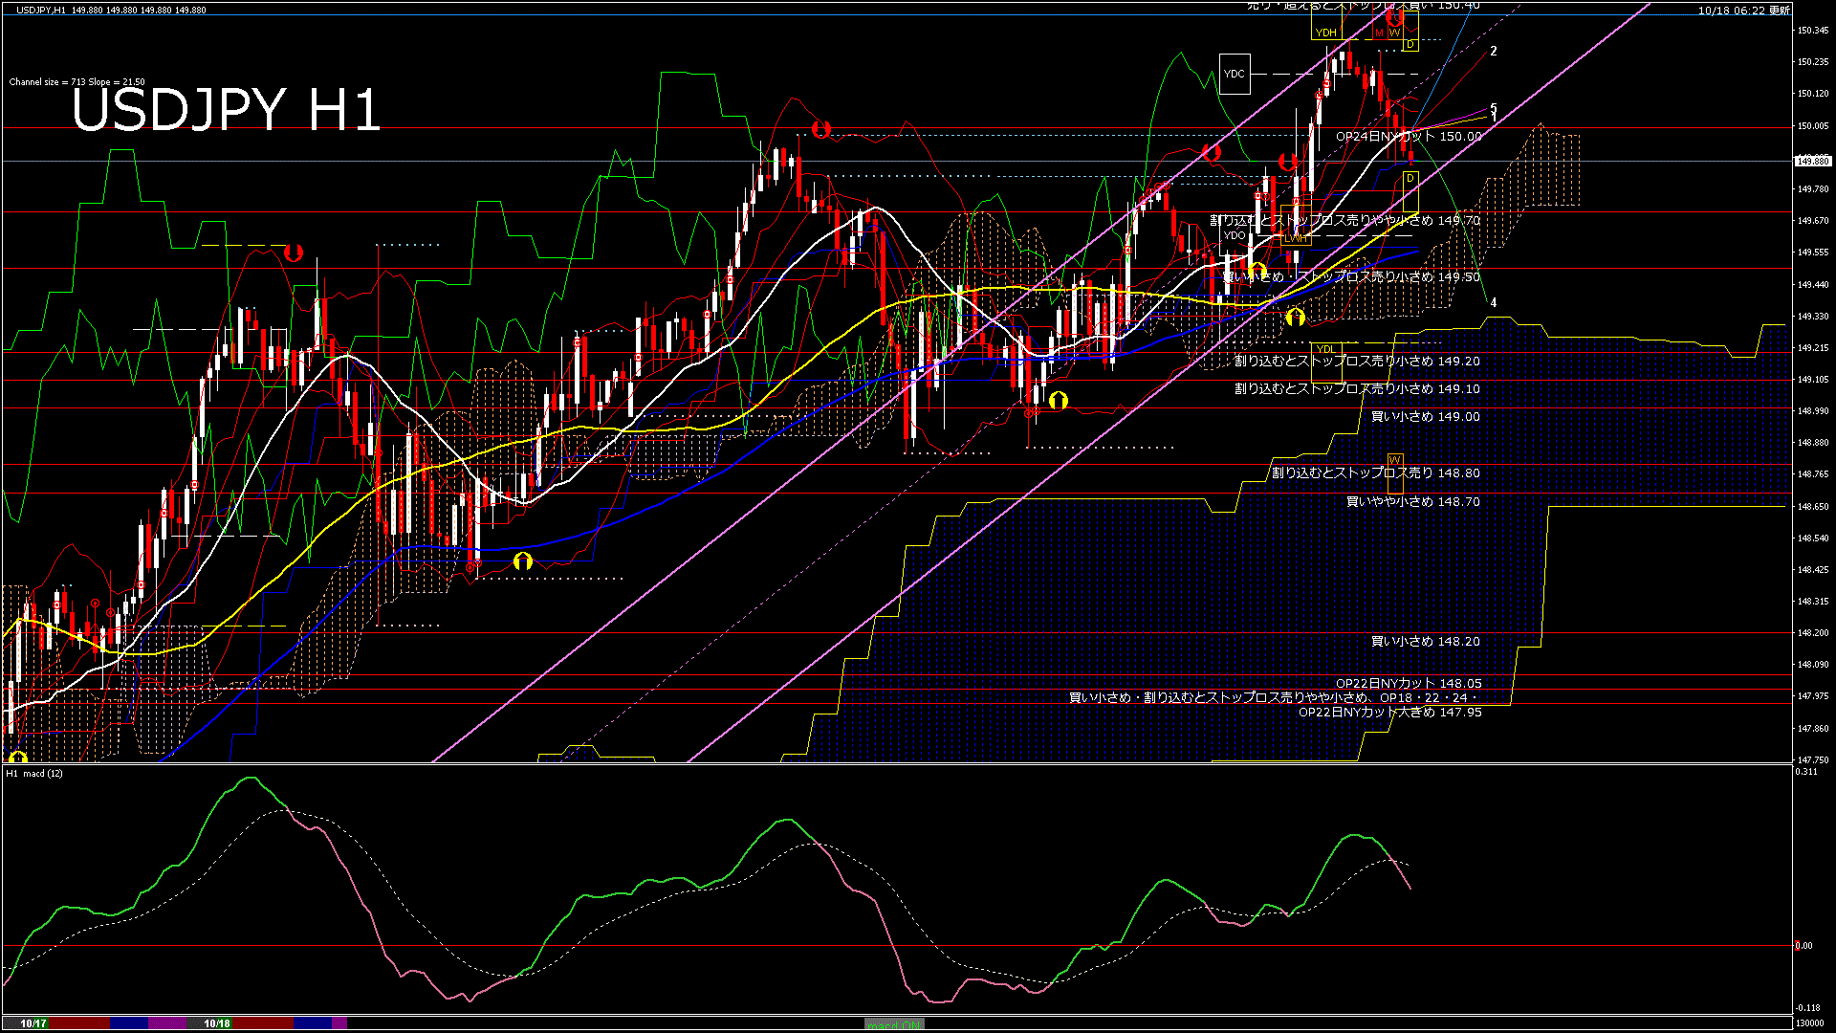Click the 10/18 06:22 update timestamp

pos(1743,11)
